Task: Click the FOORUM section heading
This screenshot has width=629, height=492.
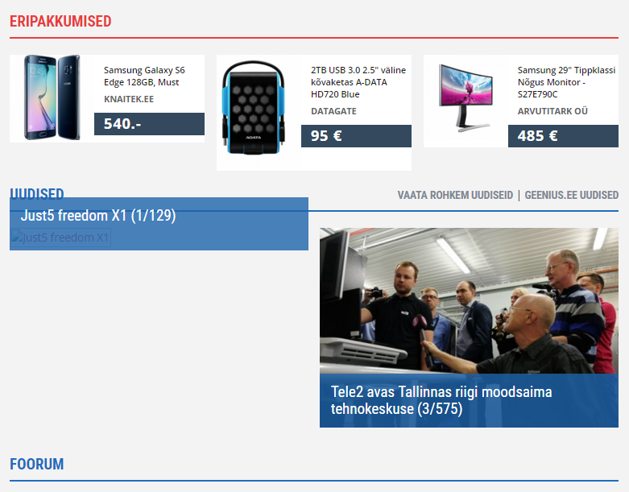Action: [x=37, y=464]
